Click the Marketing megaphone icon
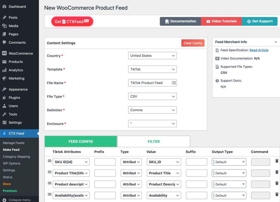This screenshot has height=202, width=280. (x=4, y=78)
